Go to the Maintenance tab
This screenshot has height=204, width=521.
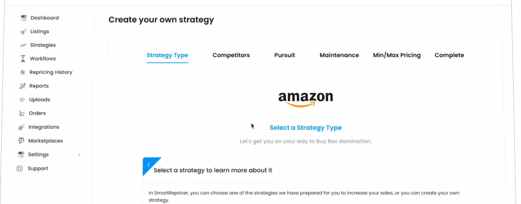[x=339, y=55]
